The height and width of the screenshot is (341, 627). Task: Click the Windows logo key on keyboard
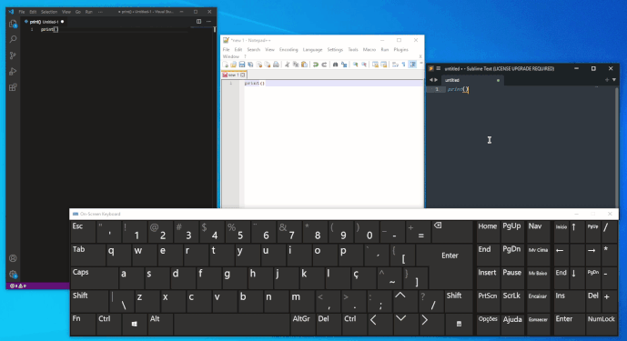(135, 325)
